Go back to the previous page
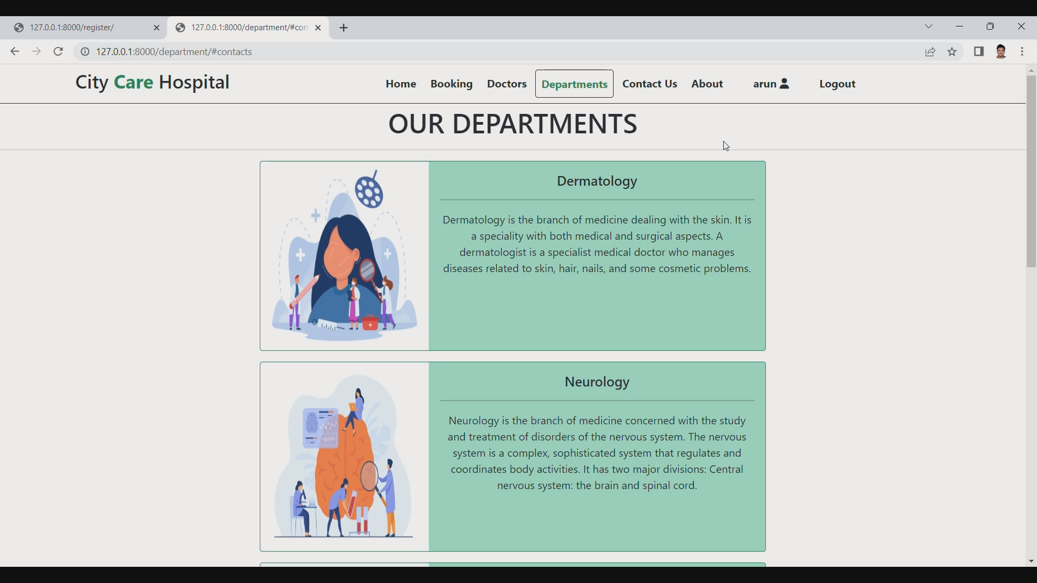Image resolution: width=1037 pixels, height=583 pixels. pyautogui.click(x=14, y=51)
